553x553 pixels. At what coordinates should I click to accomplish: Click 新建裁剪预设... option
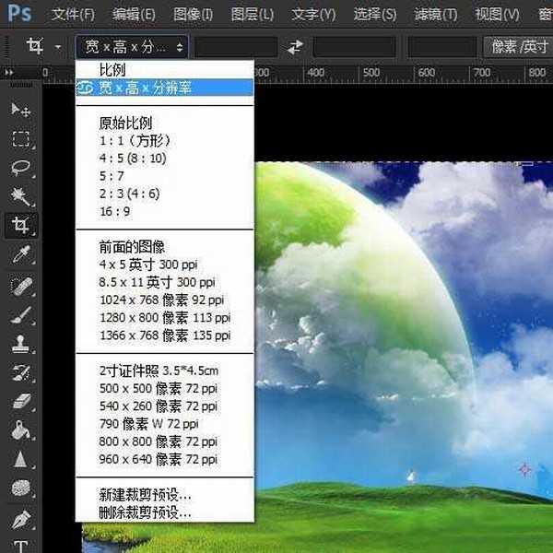[145, 494]
